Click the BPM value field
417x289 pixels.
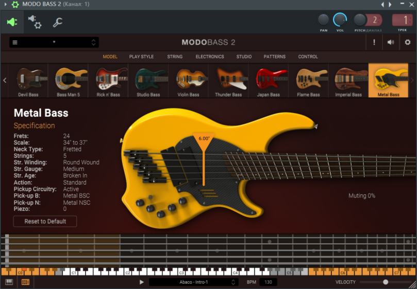click(x=268, y=282)
